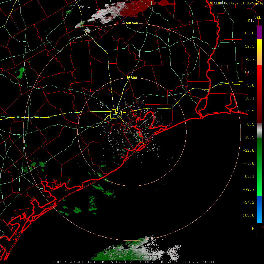Click the "VEL" legend title
The width and height of the screenshot is (264, 264).
tap(258, 18)
